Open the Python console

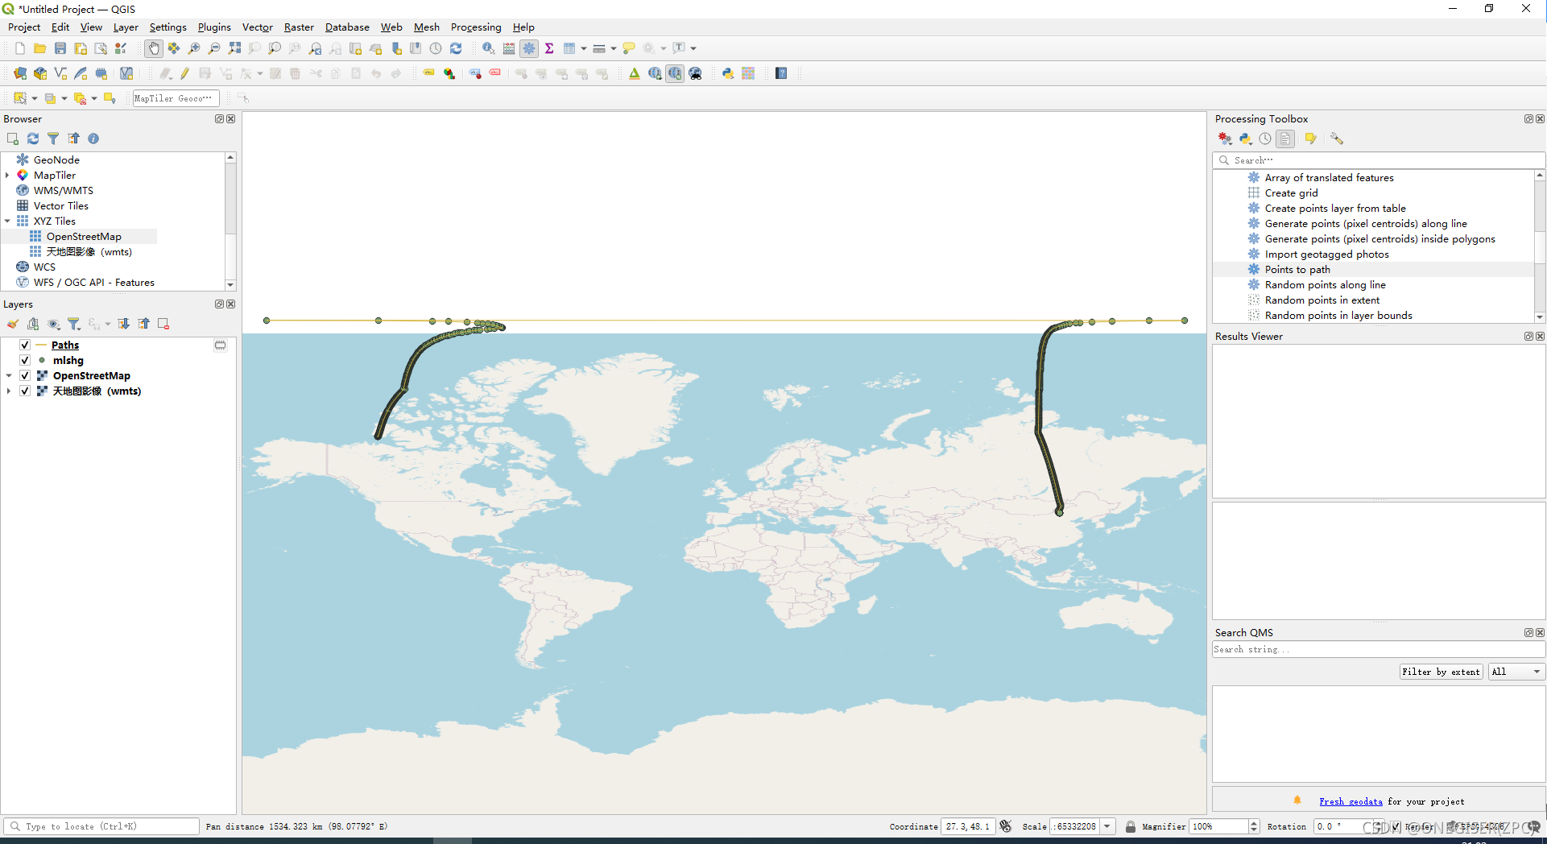(728, 73)
